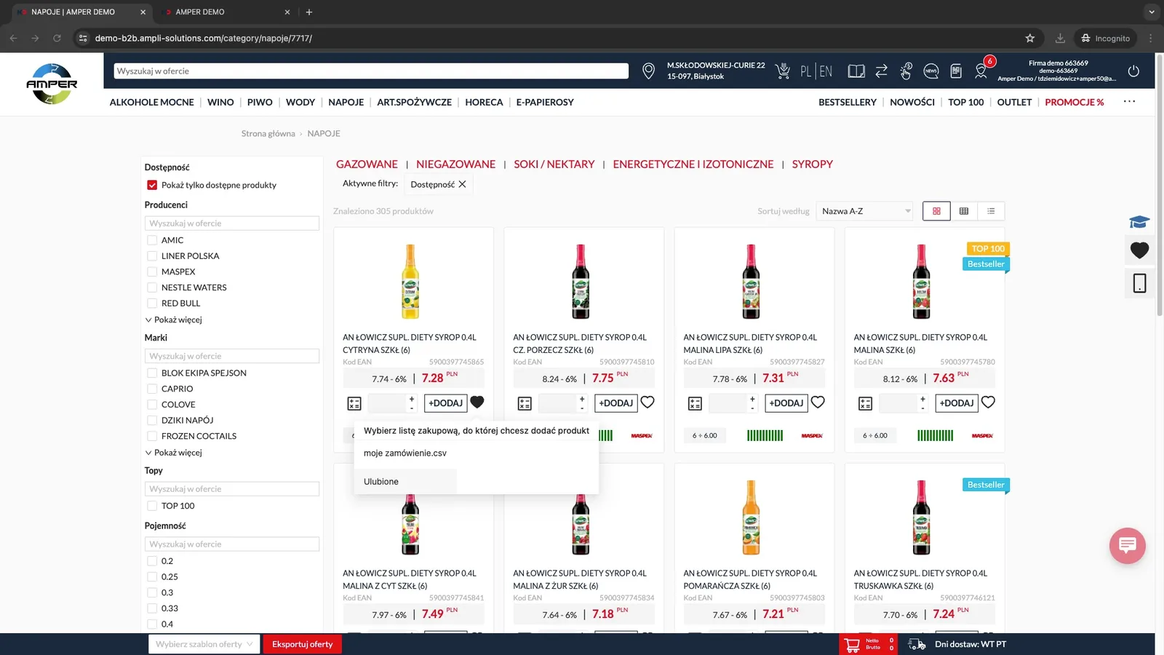Select the SYROPY subcategory
The width and height of the screenshot is (1164, 655).
pos(812,164)
